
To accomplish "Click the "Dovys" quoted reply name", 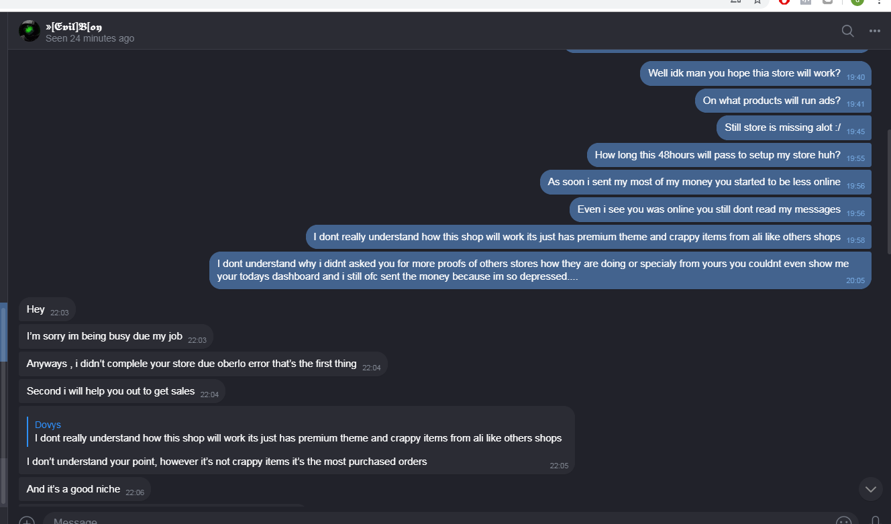I will 48,425.
